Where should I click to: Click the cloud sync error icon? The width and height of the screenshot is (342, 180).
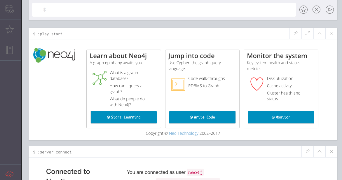click(9, 174)
